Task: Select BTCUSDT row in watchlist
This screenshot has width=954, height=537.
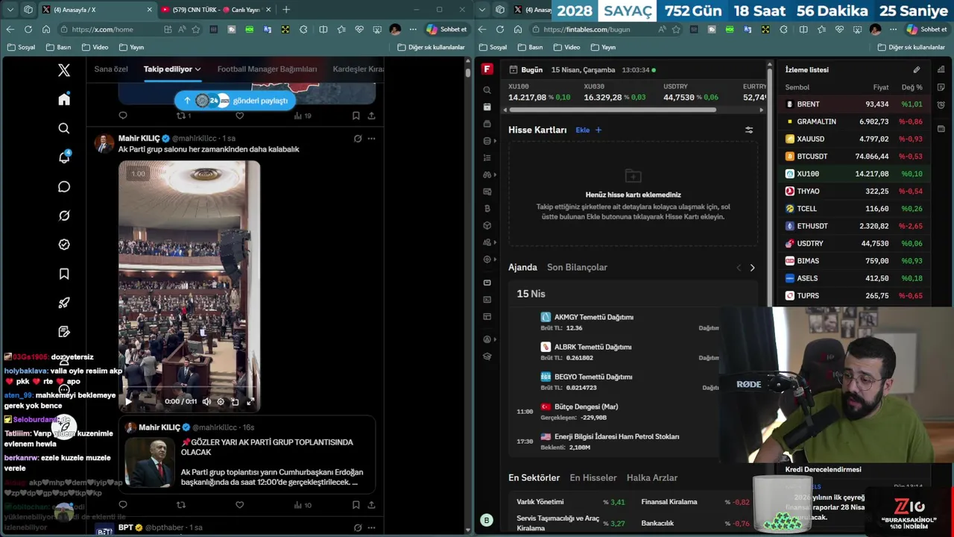Action: click(853, 157)
